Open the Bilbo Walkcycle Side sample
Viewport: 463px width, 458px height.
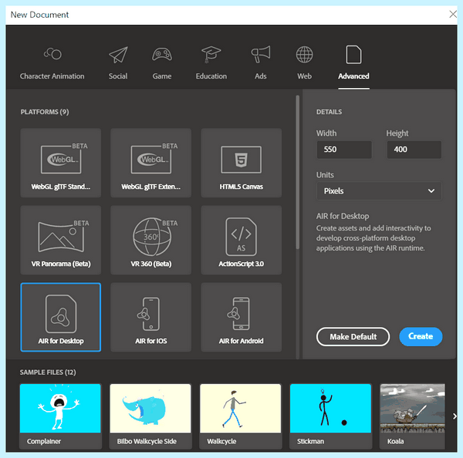point(150,416)
